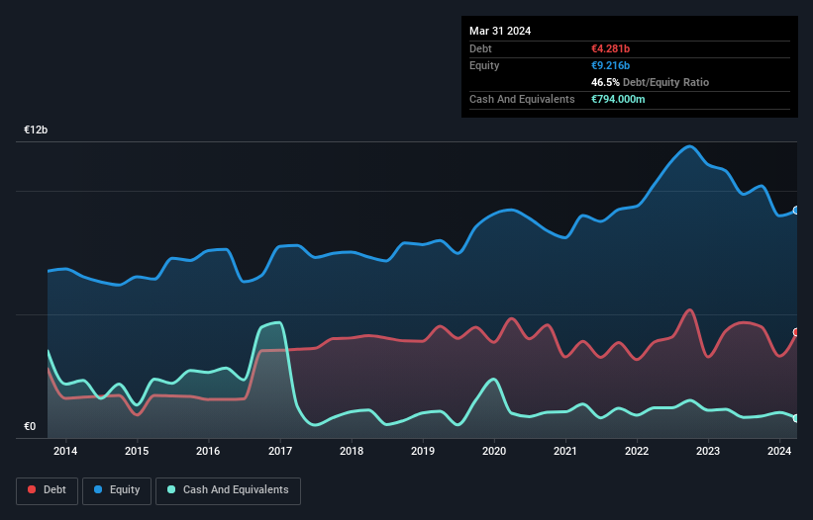Click the Mar 31 2024 tooltip date

pyautogui.click(x=500, y=31)
